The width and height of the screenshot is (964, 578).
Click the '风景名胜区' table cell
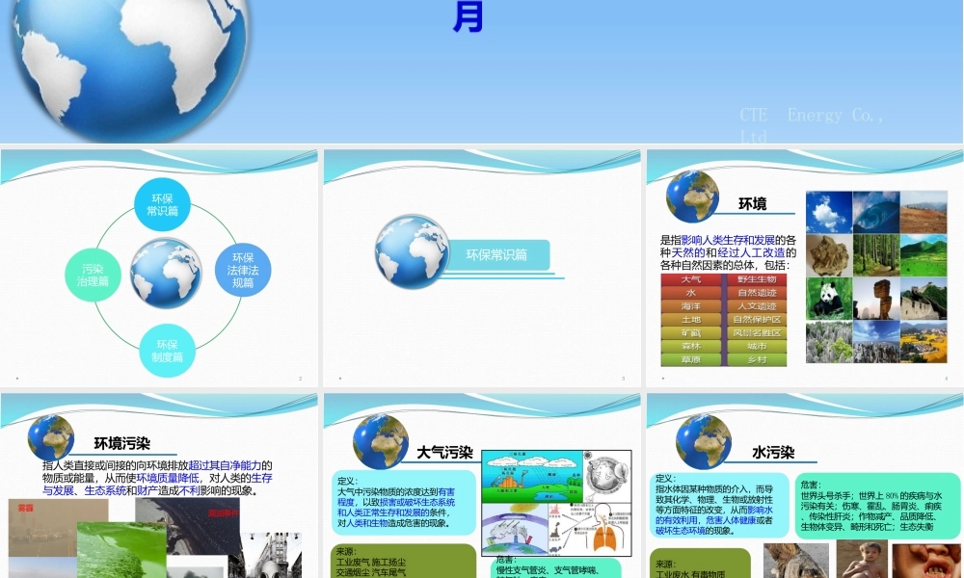(x=757, y=333)
